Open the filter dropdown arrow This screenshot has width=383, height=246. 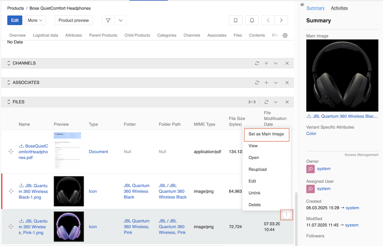coord(120,20)
